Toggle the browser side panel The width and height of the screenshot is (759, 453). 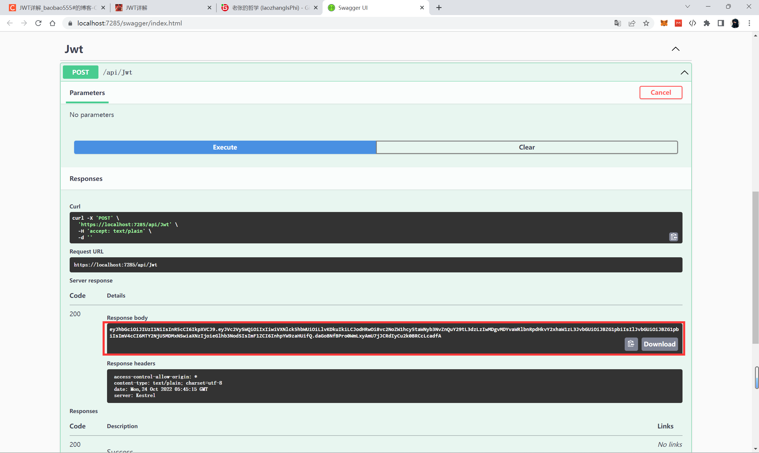pyautogui.click(x=720, y=23)
